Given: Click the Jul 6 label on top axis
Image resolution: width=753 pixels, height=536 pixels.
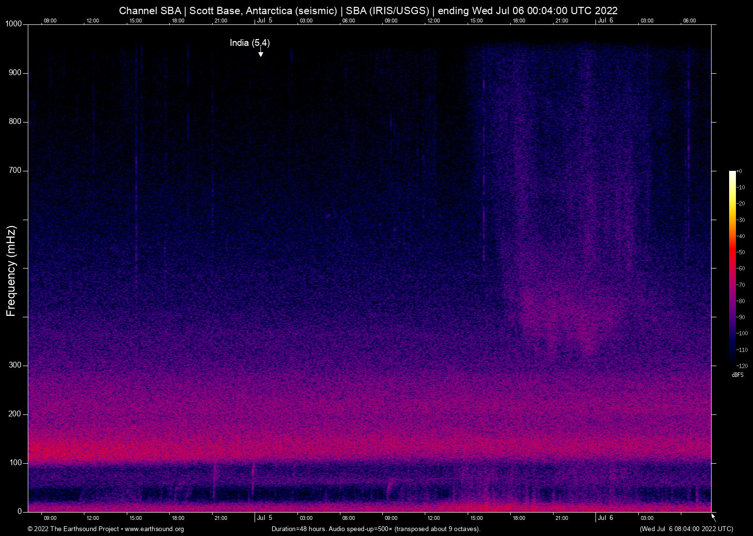Looking at the screenshot, I should click(x=605, y=21).
